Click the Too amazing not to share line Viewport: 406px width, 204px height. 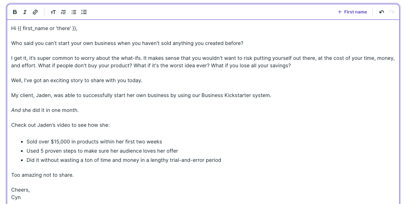click(x=42, y=175)
